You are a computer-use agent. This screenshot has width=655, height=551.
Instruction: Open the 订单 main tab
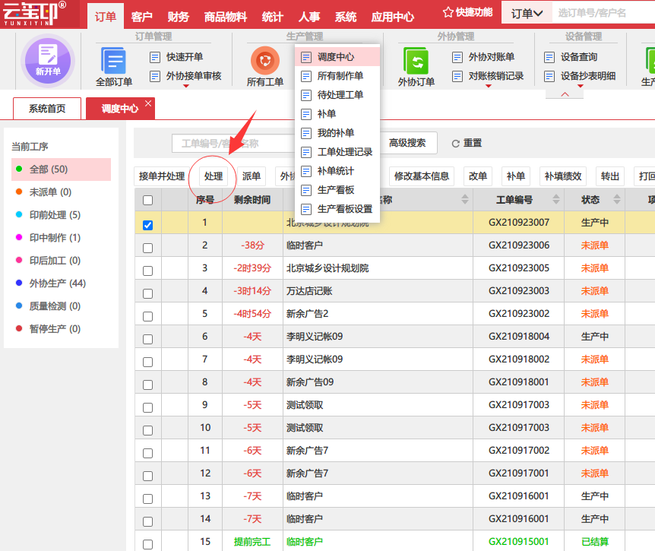click(x=106, y=17)
